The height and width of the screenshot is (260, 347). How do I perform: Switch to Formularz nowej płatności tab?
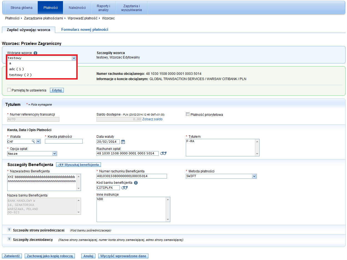(x=85, y=29)
